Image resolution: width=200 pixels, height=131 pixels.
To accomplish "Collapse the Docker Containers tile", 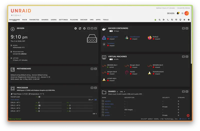I will click(x=187, y=28).
